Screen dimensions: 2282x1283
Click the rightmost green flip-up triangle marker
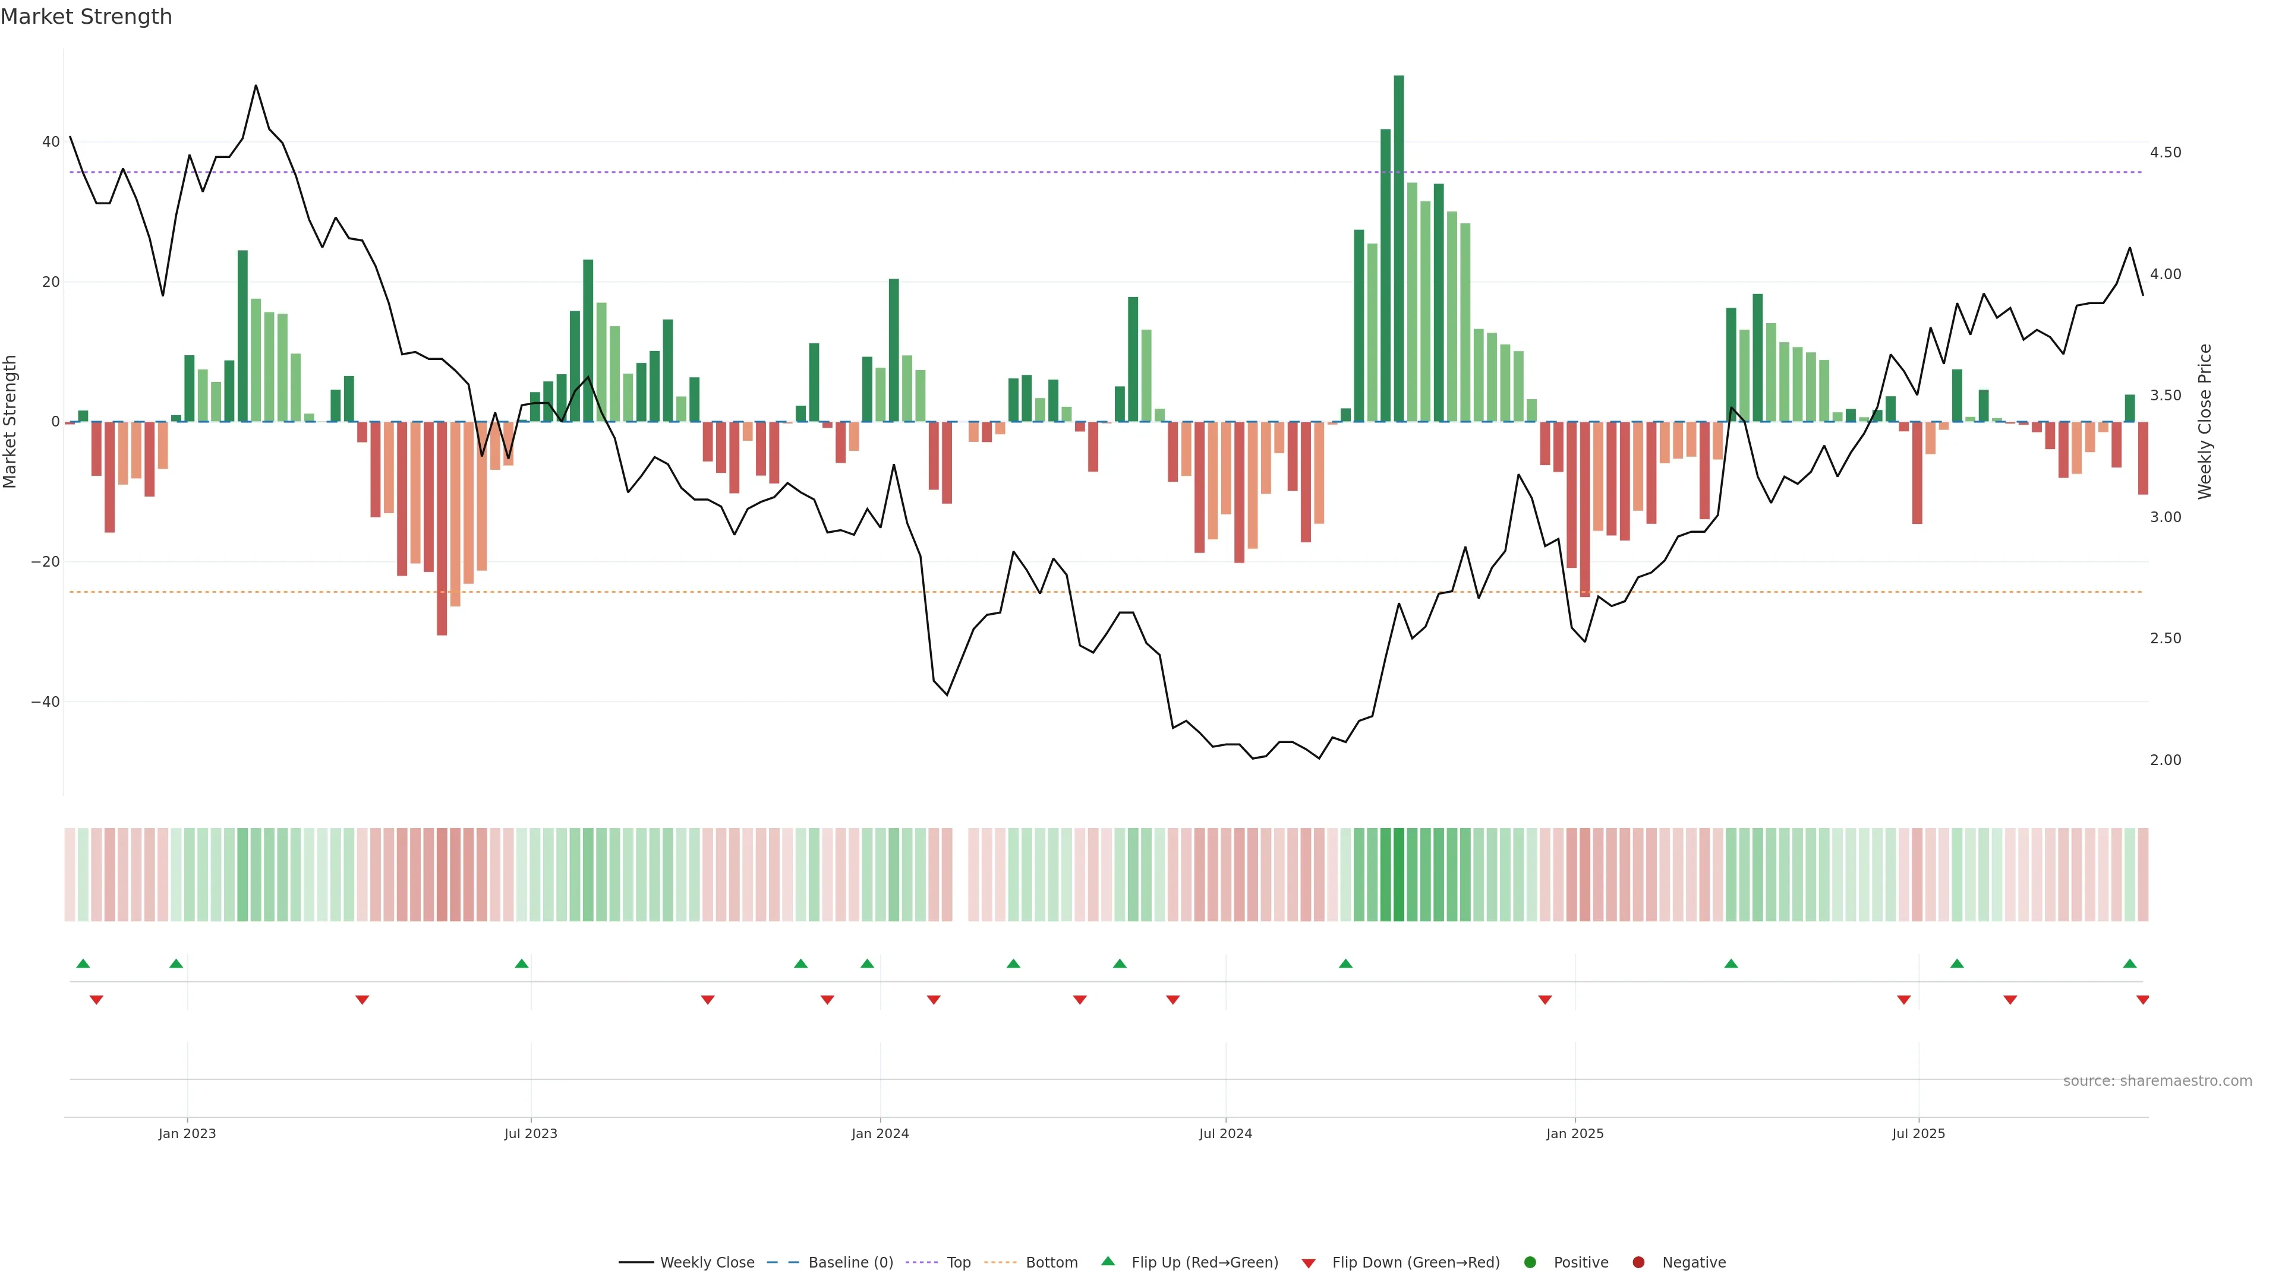pos(2130,963)
